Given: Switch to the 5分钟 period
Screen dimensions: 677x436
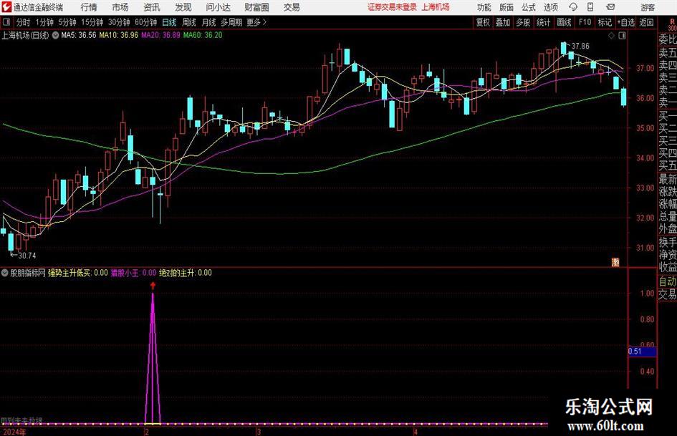Looking at the screenshot, I should [x=67, y=22].
